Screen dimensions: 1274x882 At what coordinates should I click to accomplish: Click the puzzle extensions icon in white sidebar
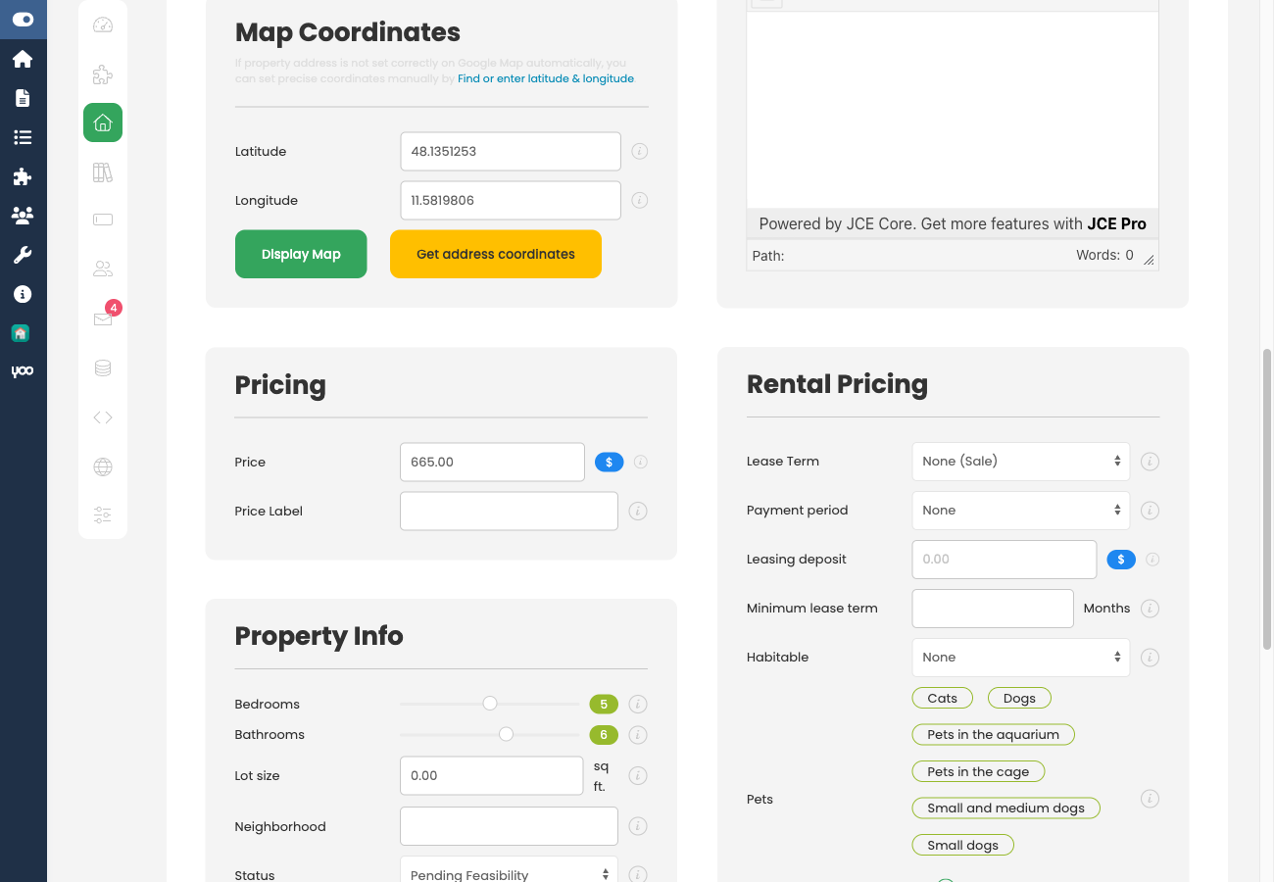(103, 74)
